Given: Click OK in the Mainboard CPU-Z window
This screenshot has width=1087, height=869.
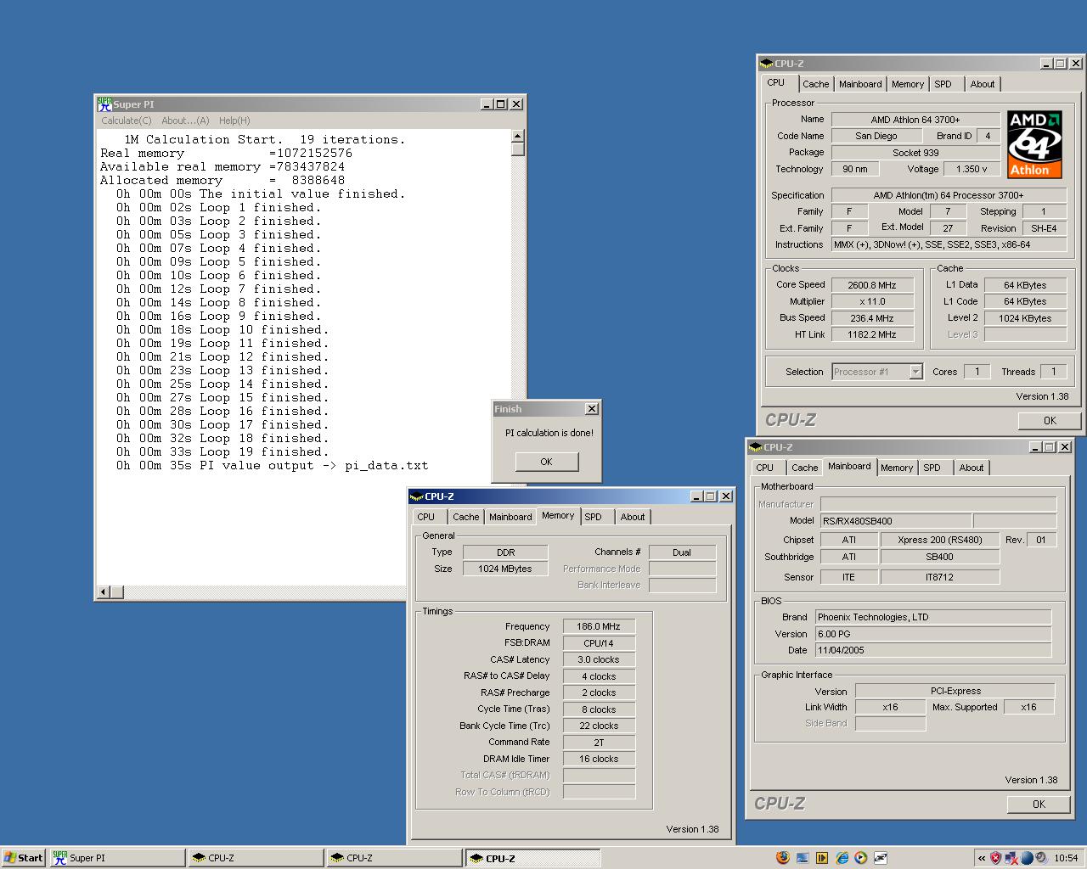Looking at the screenshot, I should [1039, 804].
